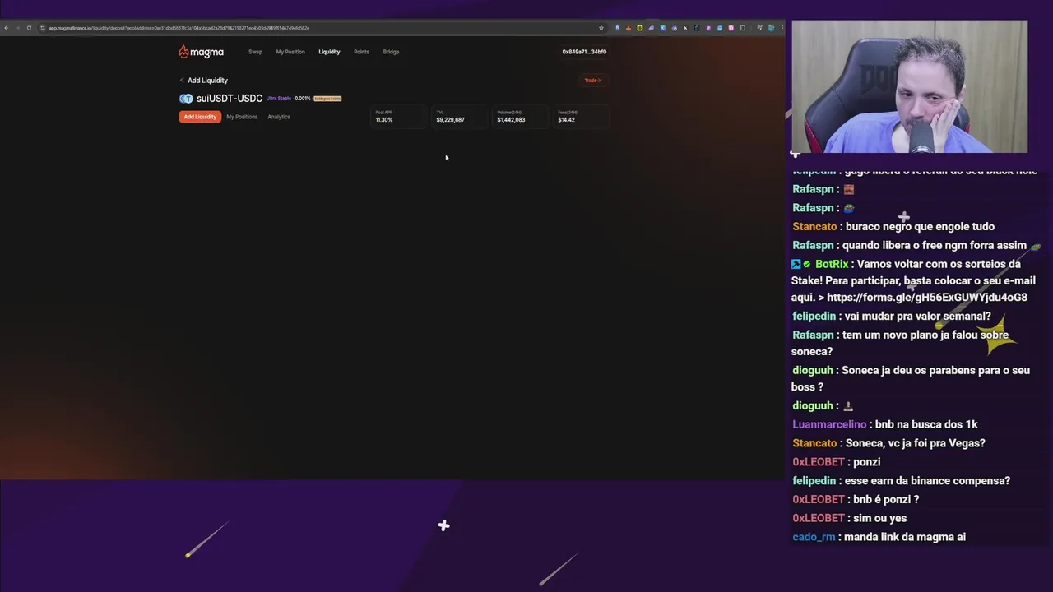
Task: Open the Bridge page
Action: (391, 52)
